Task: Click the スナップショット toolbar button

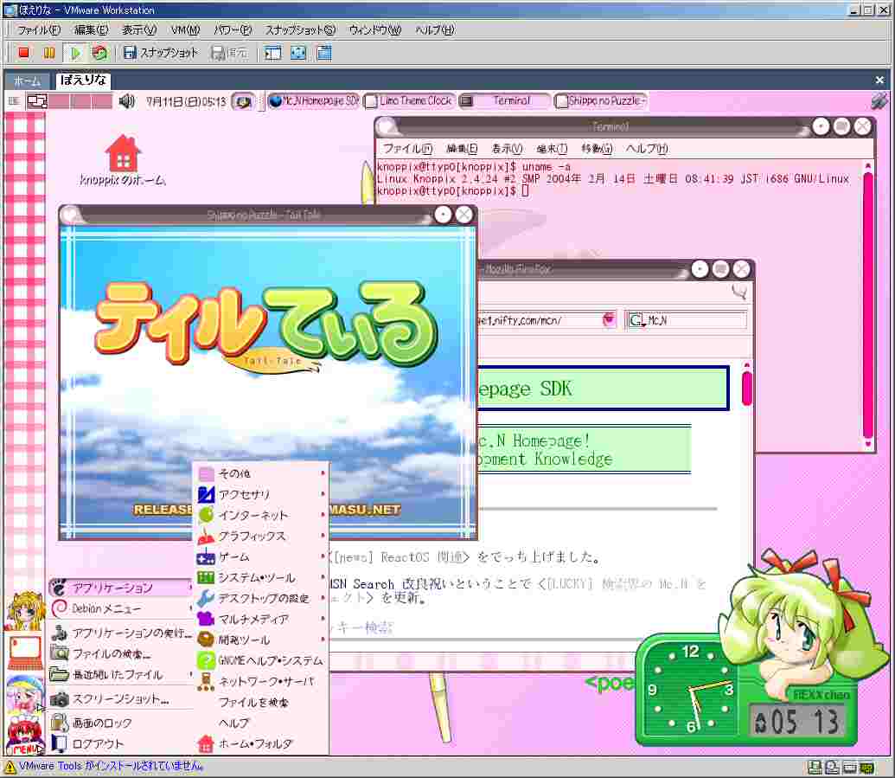Action: [161, 53]
